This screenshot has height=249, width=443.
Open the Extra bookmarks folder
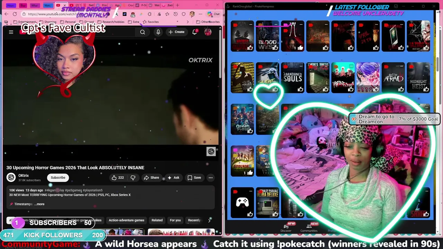pyautogui.click(x=134, y=22)
